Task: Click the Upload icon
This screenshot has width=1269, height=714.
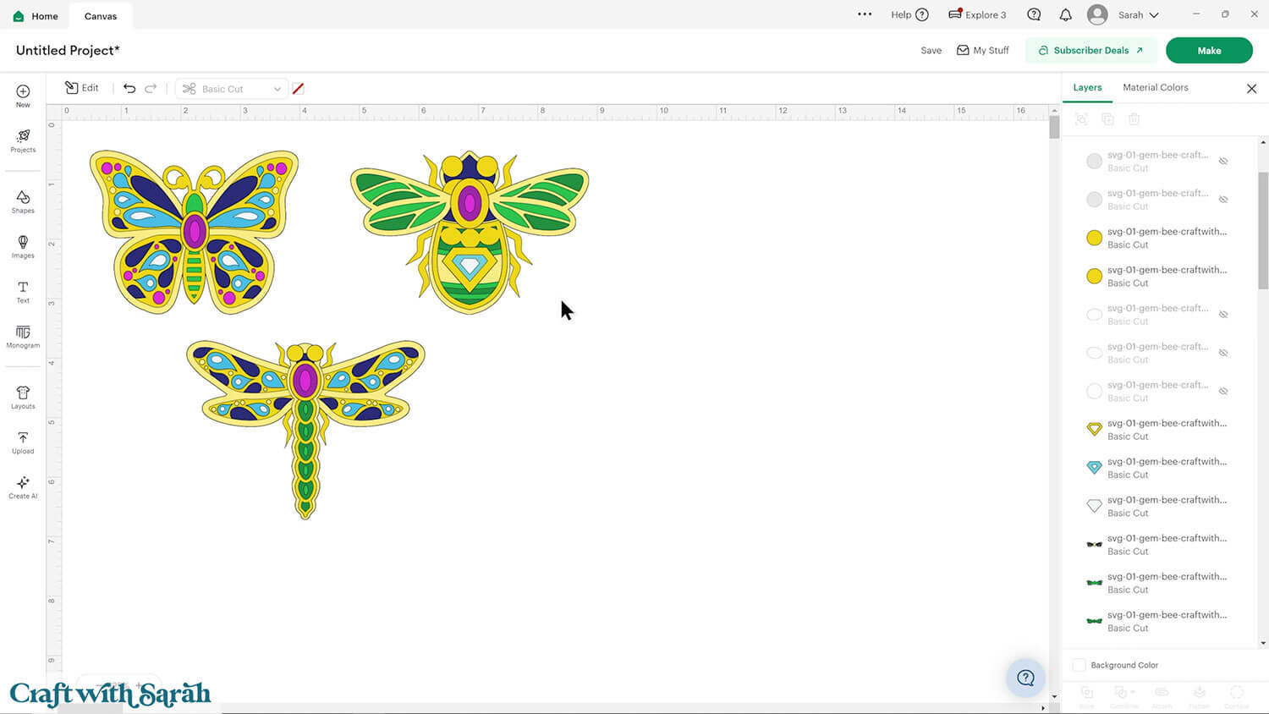Action: [x=23, y=442]
